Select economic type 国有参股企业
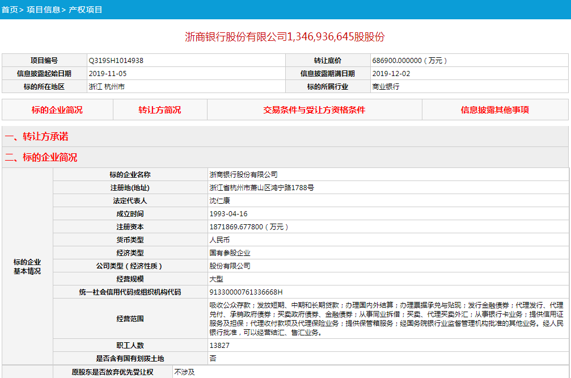The height and width of the screenshot is (378, 571). click(x=230, y=253)
